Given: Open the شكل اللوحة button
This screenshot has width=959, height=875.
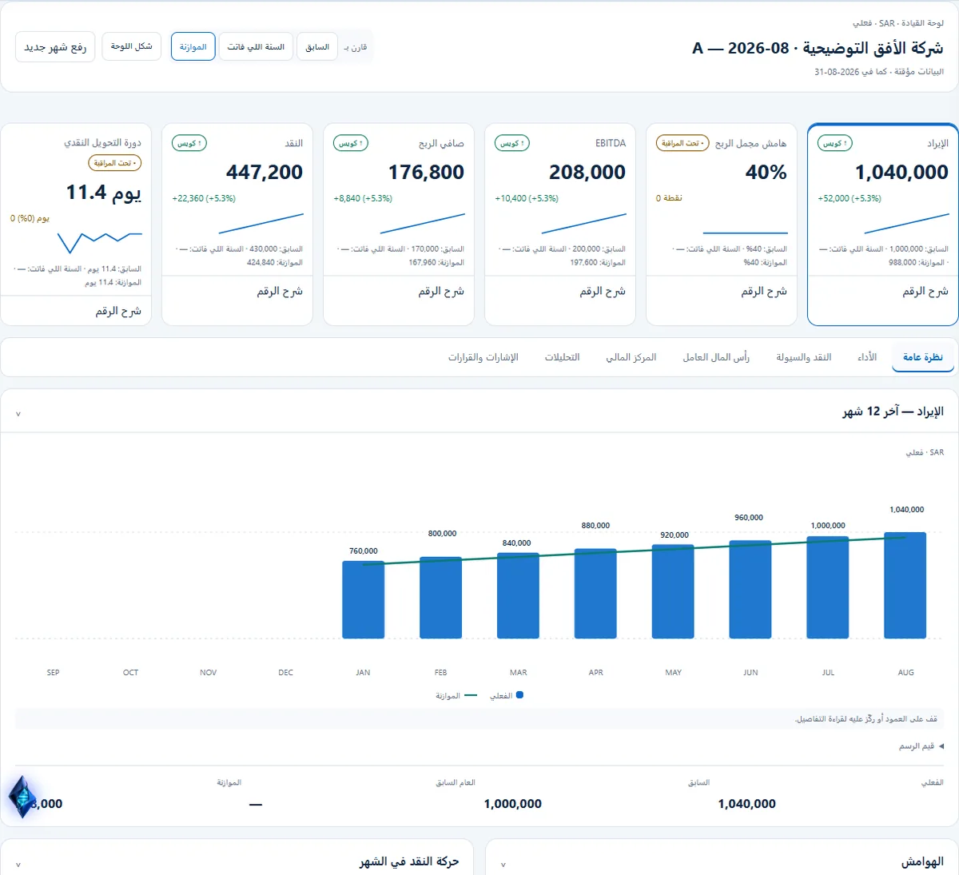Looking at the screenshot, I should [x=132, y=46].
